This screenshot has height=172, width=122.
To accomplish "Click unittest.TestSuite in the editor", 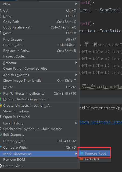I will coord(101,31).
